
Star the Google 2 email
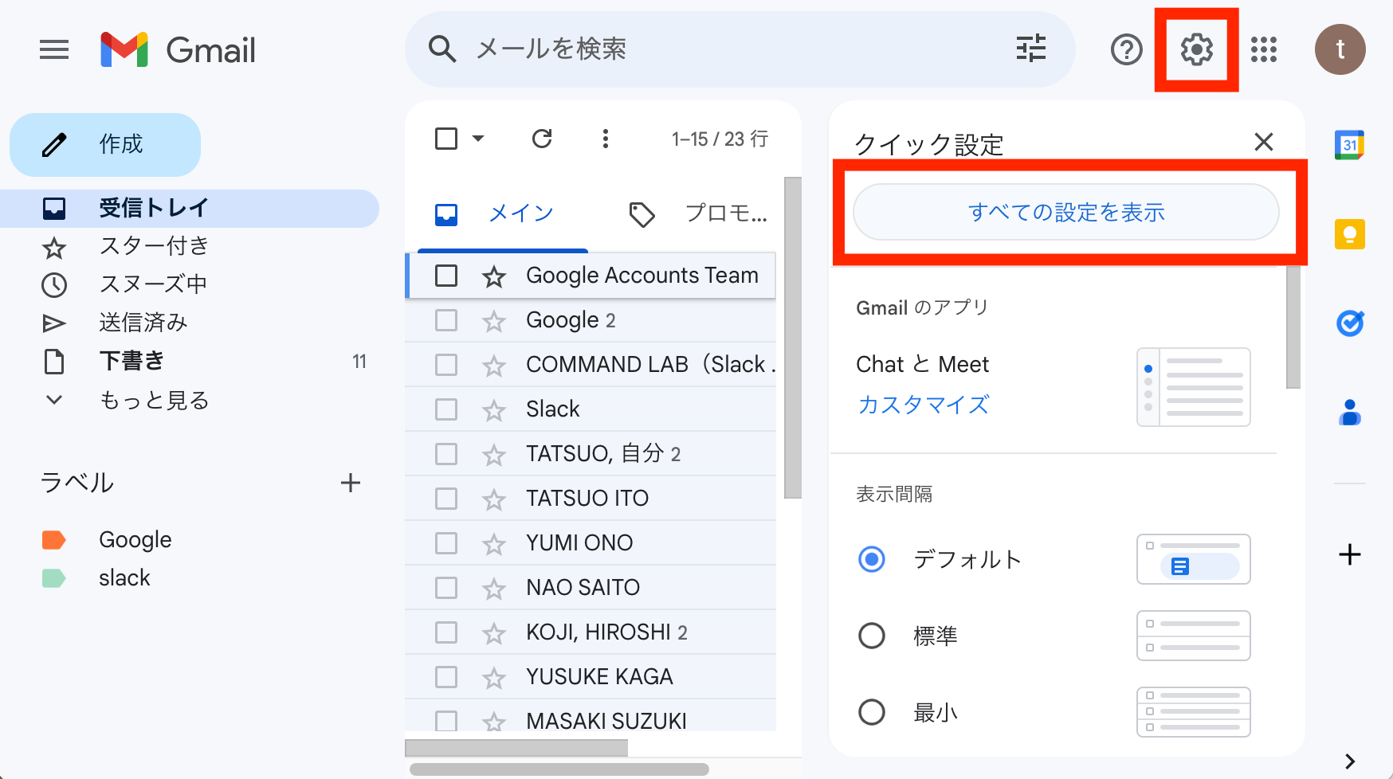[494, 321]
